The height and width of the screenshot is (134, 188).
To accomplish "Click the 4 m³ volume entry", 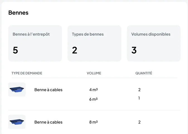I will (93, 90).
